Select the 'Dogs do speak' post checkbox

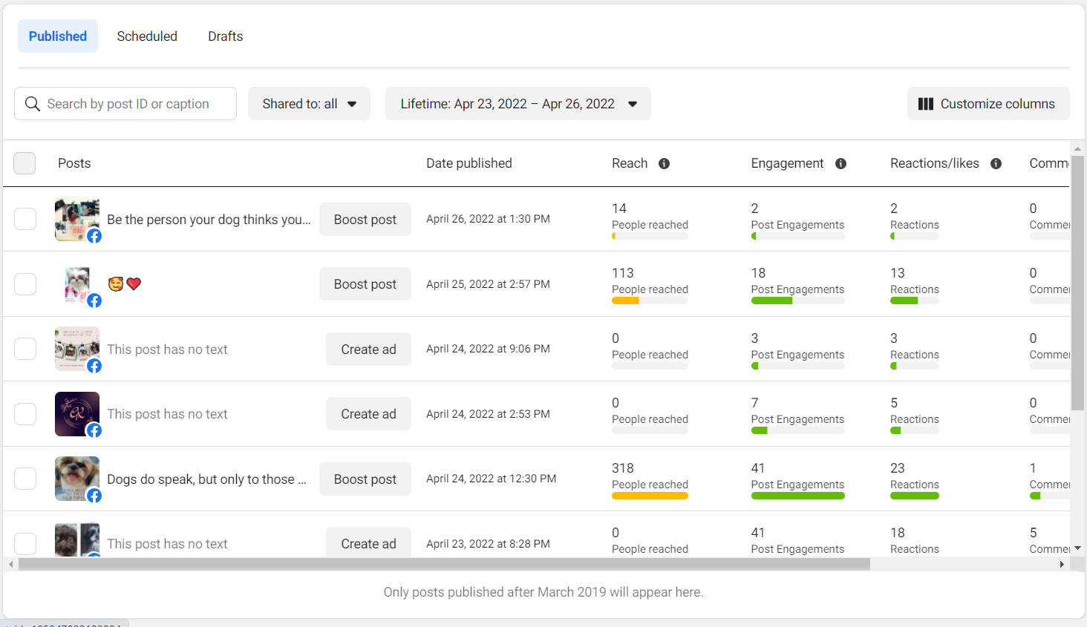click(25, 479)
